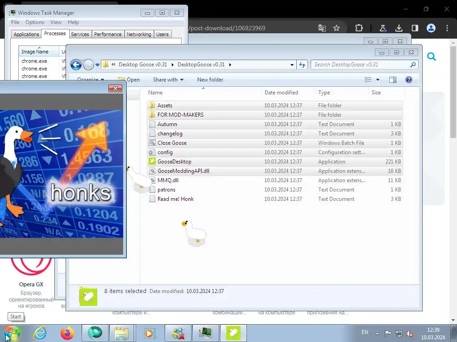The width and height of the screenshot is (457, 342).
Task: Open Chrome downloads icon
Action: 399,28
